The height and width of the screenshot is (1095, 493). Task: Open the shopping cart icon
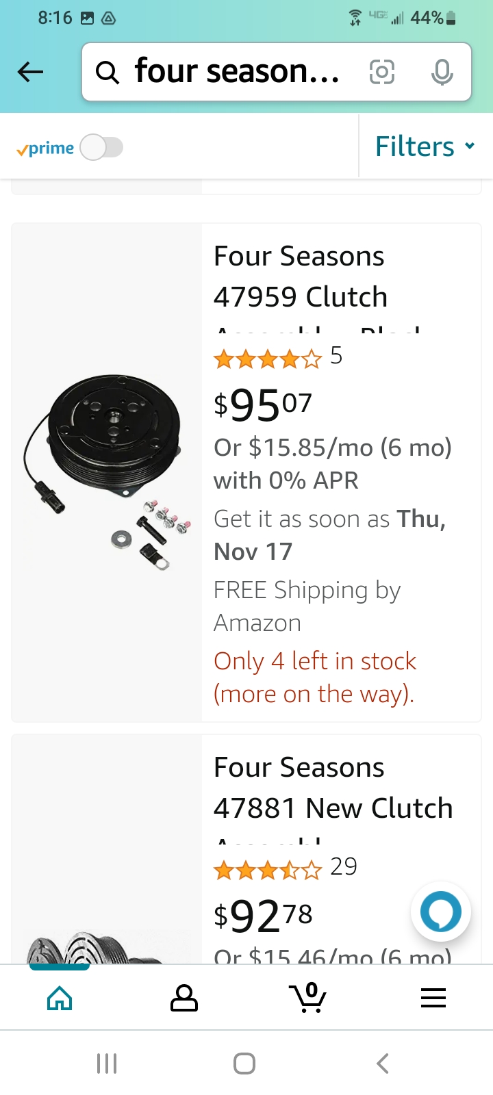(x=307, y=998)
